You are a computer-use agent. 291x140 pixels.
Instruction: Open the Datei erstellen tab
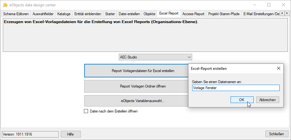tap(129, 14)
